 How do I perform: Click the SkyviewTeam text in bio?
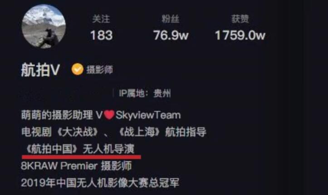tap(148, 115)
